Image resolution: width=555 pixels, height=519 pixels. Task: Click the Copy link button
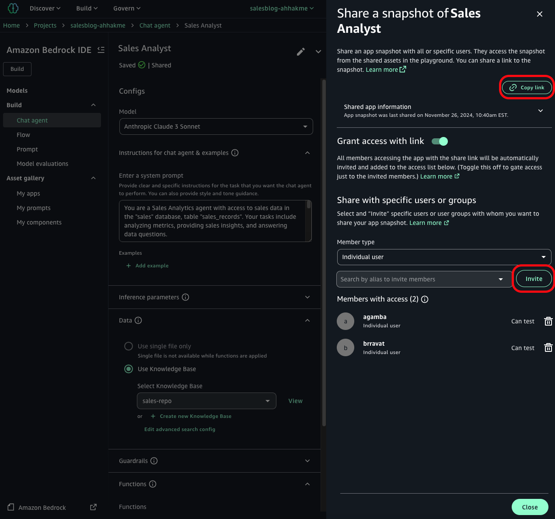click(x=527, y=88)
